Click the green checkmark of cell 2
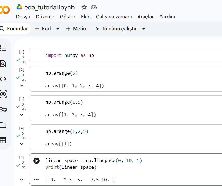The width and height of the screenshot is (222, 186). coord(18,78)
